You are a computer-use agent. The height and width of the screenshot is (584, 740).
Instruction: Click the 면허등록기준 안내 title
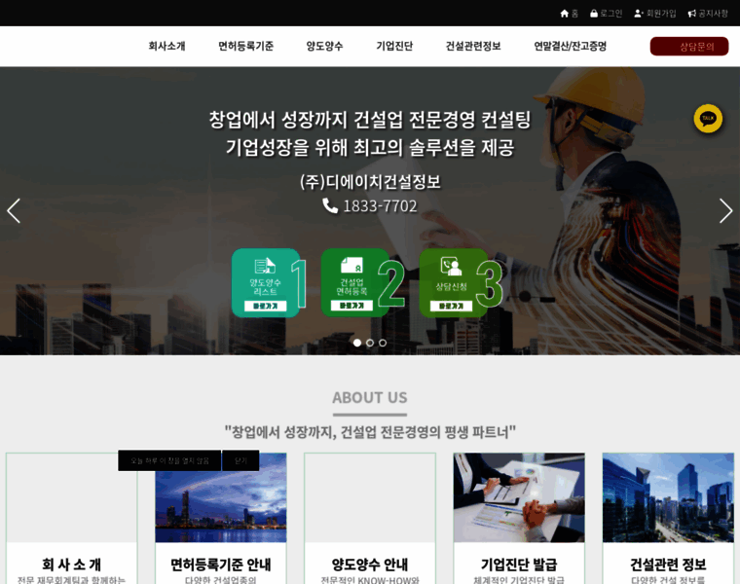click(221, 565)
